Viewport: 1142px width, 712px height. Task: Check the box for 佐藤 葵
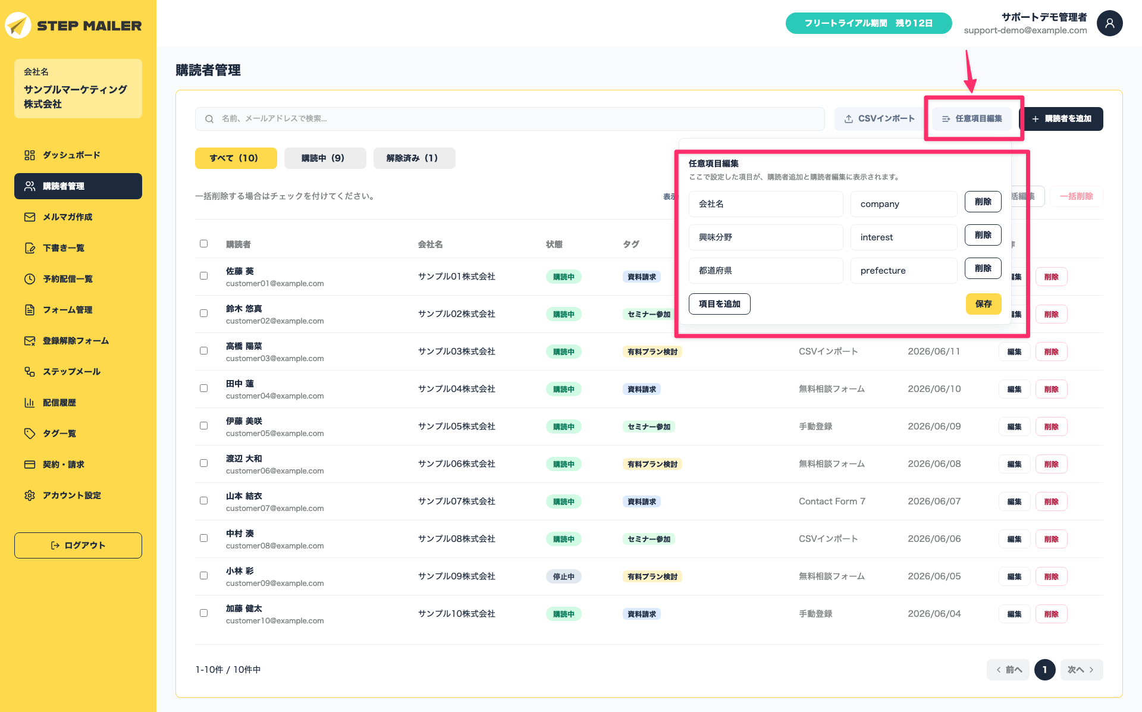point(203,276)
